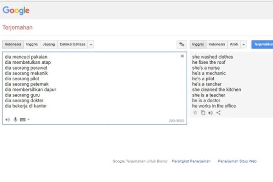Click translation 'he fixes the roof'

[209, 62]
